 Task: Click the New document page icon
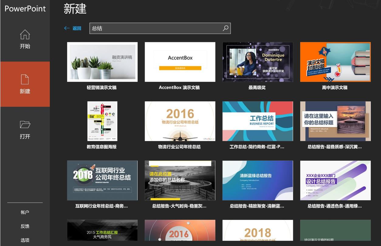(25, 79)
